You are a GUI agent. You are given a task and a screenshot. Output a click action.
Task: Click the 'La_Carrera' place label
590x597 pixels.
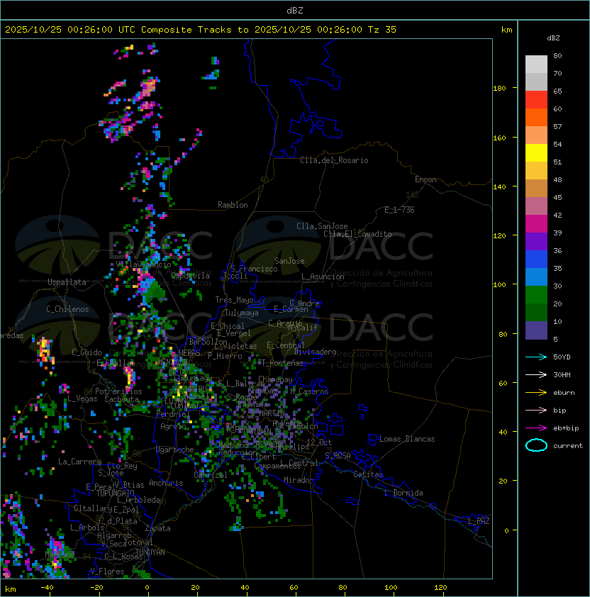(x=79, y=462)
